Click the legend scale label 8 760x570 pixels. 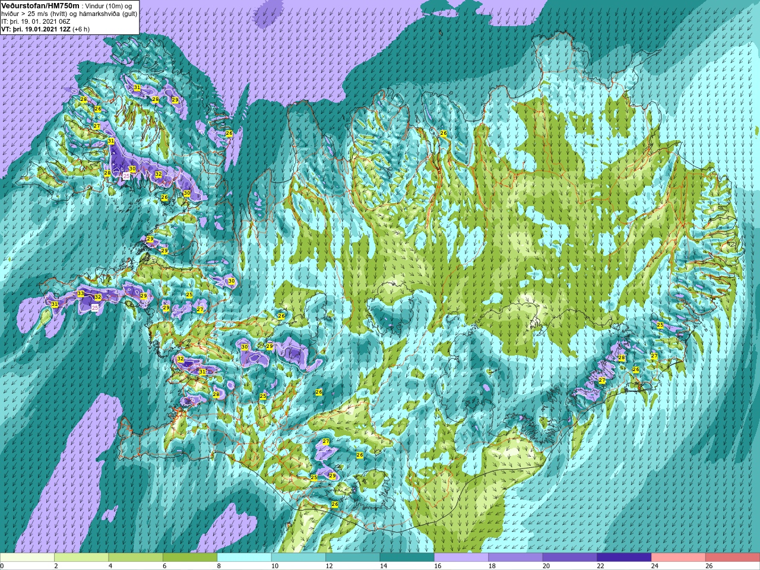tap(219, 566)
